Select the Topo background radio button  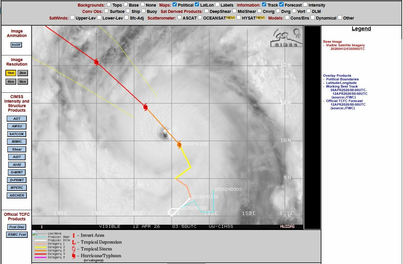tap(109, 5)
